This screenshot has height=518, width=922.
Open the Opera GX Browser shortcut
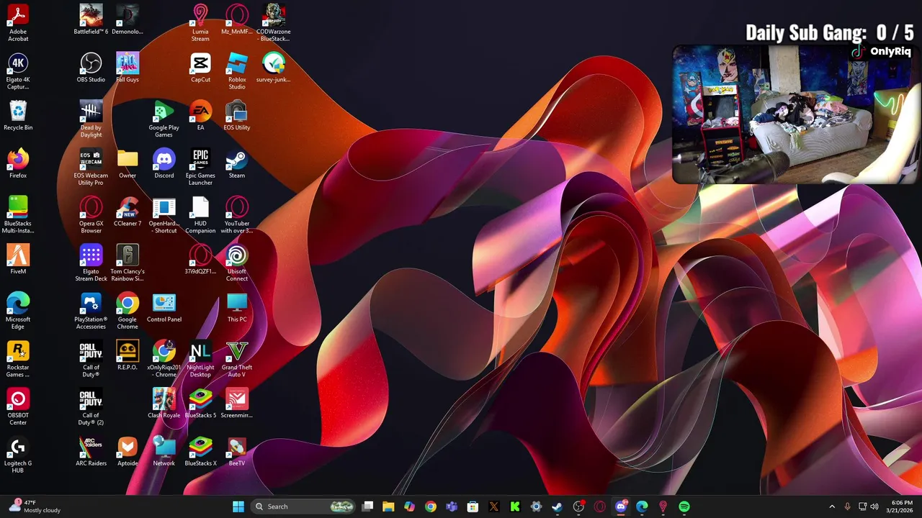tap(91, 215)
